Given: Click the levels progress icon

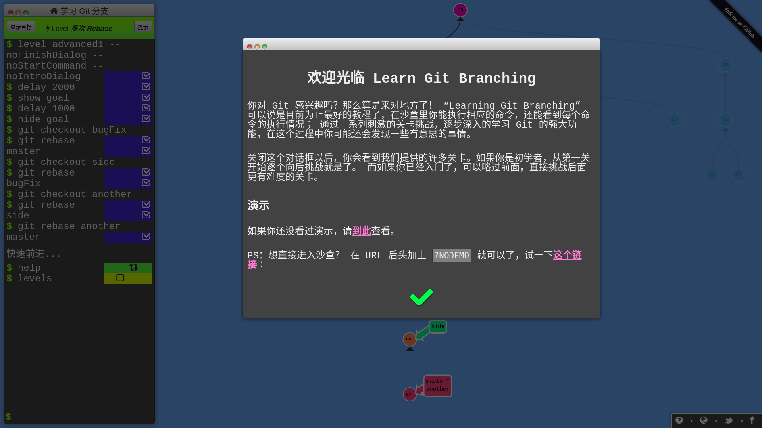Looking at the screenshot, I should click(x=120, y=278).
